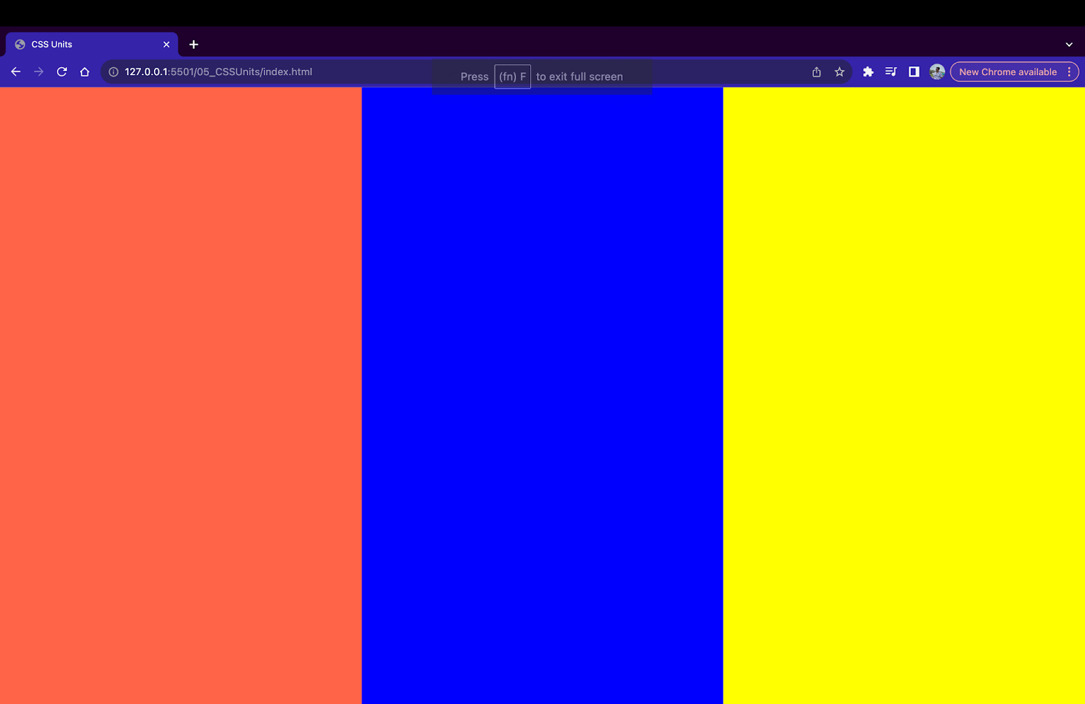1085x704 pixels.
Task: Click the media controls icon in the toolbar
Action: coord(891,71)
